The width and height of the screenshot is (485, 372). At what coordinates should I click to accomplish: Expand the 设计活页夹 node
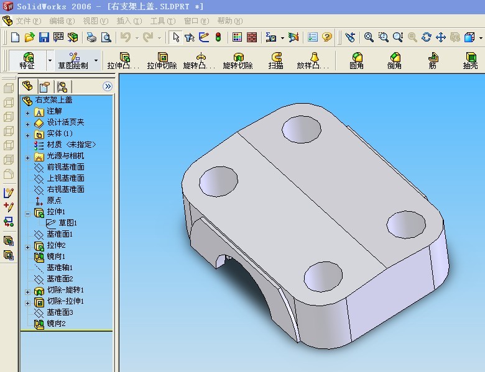coord(27,124)
